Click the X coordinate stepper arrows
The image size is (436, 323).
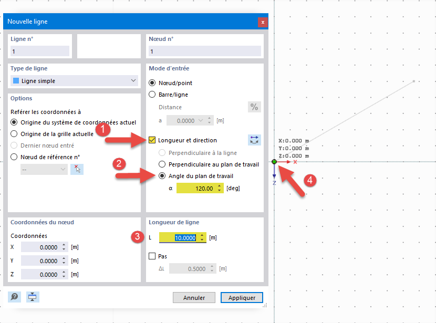point(64,247)
